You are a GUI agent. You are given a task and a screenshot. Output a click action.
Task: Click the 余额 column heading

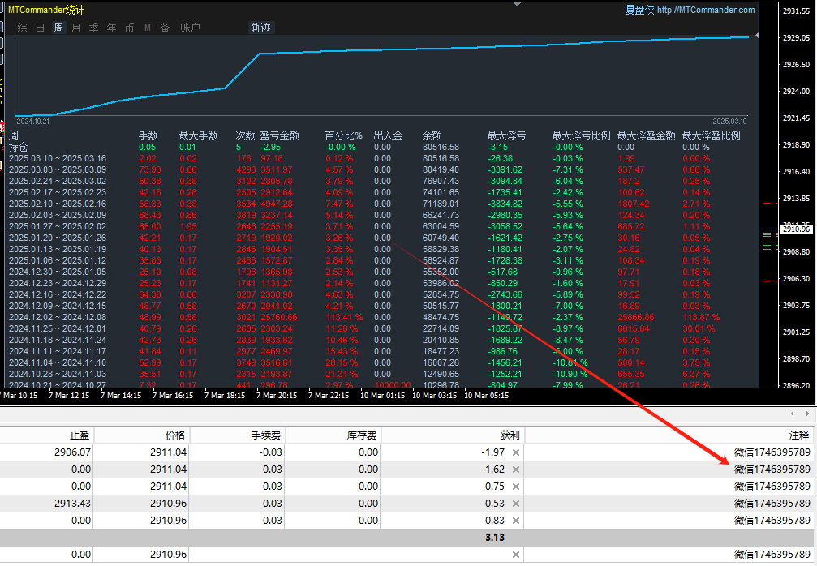[x=432, y=136]
